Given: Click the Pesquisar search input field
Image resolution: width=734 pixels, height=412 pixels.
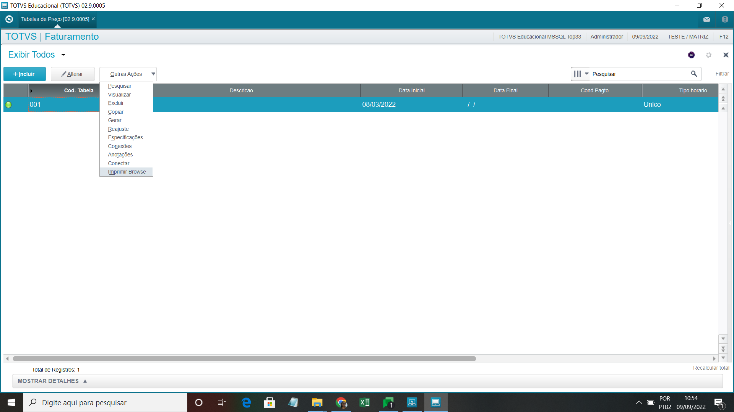Looking at the screenshot, I should [x=640, y=74].
